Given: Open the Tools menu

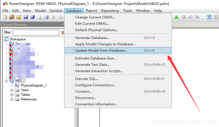Looking at the screenshot, I should pyautogui.click(x=127, y=11).
